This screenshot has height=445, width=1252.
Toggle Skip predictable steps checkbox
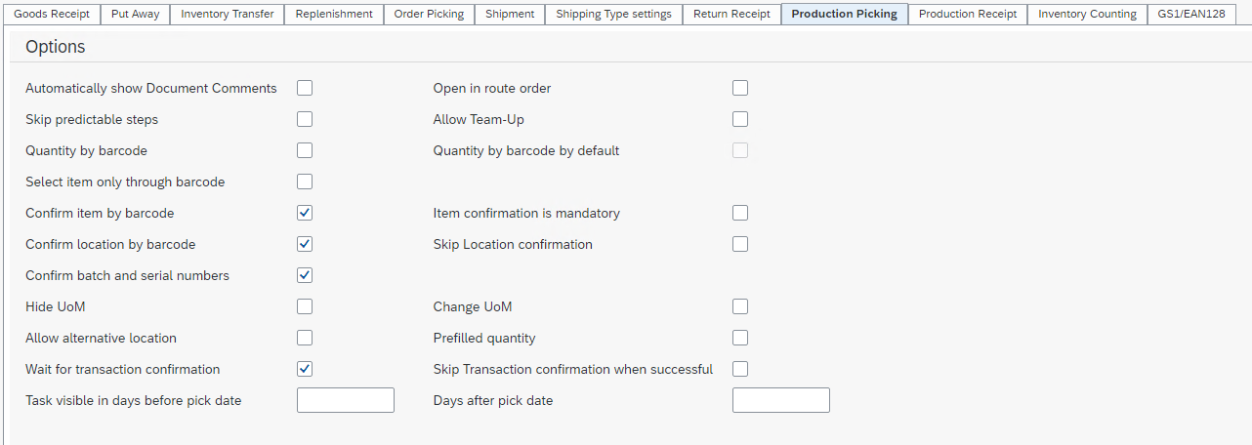click(305, 119)
